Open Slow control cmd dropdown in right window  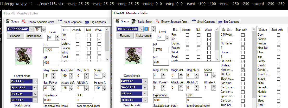[145, 94]
